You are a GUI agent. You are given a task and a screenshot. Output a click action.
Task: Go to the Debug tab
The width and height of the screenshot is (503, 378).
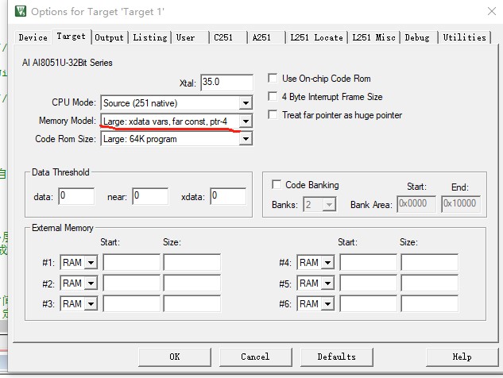[x=417, y=37]
